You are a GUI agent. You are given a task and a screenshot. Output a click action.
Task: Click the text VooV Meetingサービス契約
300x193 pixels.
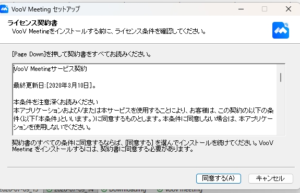[50, 69]
